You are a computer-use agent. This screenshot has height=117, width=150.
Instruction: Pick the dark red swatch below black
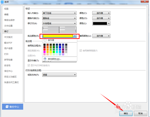pos(44,47)
